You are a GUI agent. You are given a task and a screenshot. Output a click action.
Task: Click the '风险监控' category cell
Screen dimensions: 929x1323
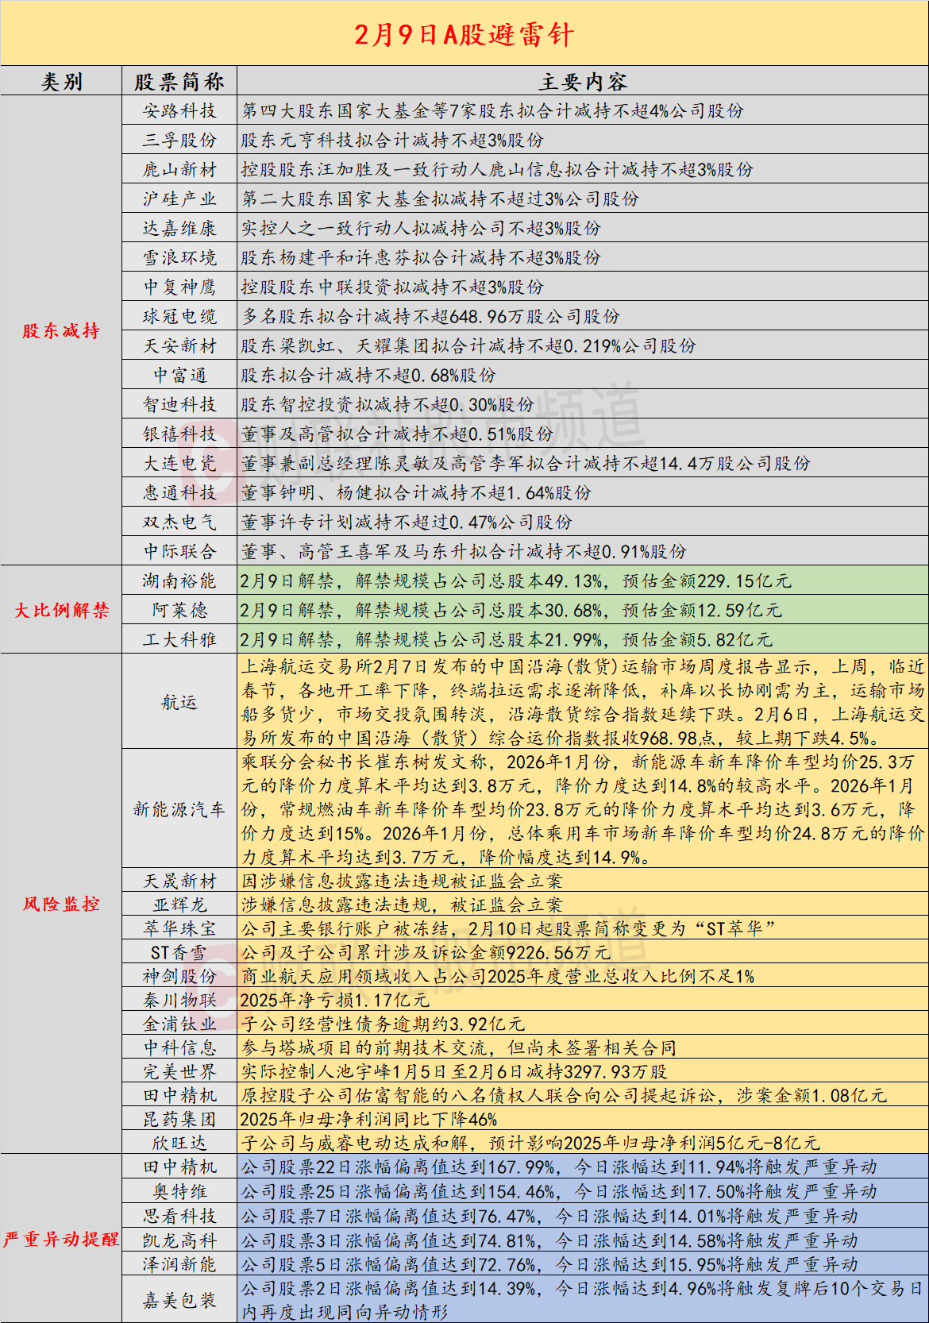click(x=61, y=904)
